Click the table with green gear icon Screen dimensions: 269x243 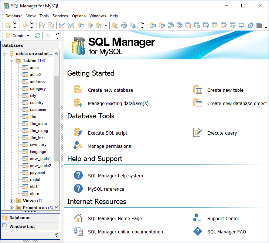click(233, 25)
